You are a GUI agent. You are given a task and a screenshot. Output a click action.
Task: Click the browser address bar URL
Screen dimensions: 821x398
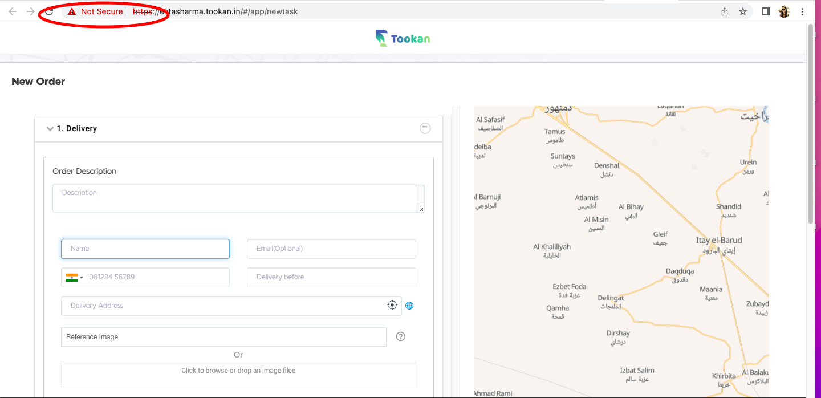(215, 11)
